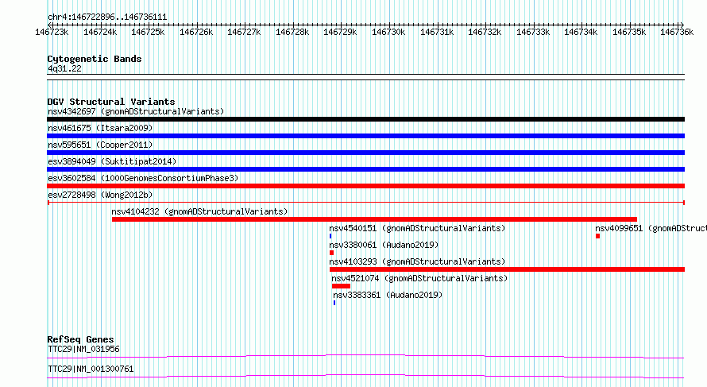Click the 4q31.22 cytogenetic band bar

click(x=365, y=77)
